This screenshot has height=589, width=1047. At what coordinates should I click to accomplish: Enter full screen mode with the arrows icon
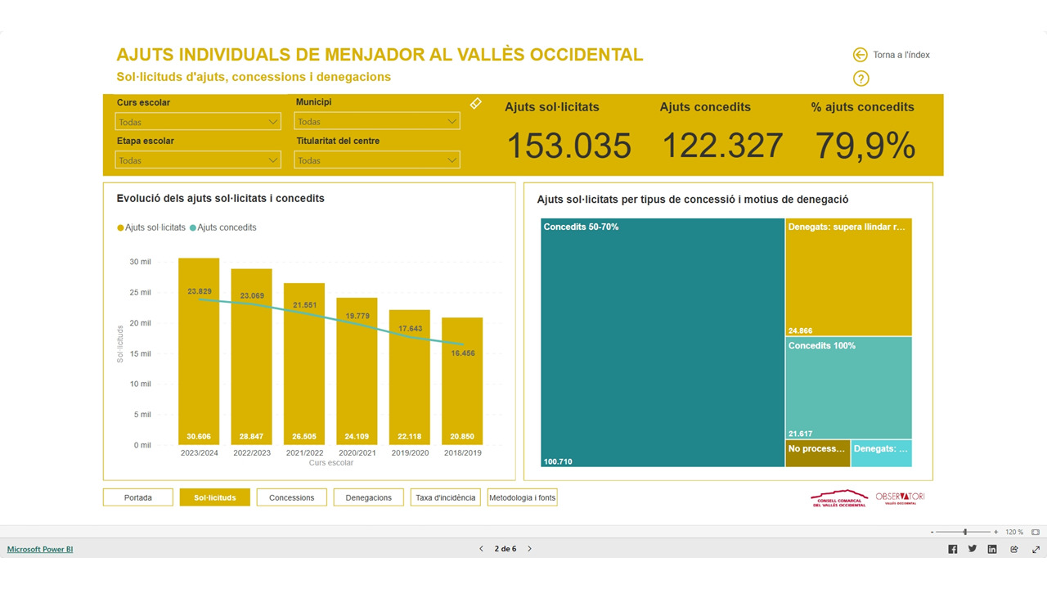click(1036, 549)
